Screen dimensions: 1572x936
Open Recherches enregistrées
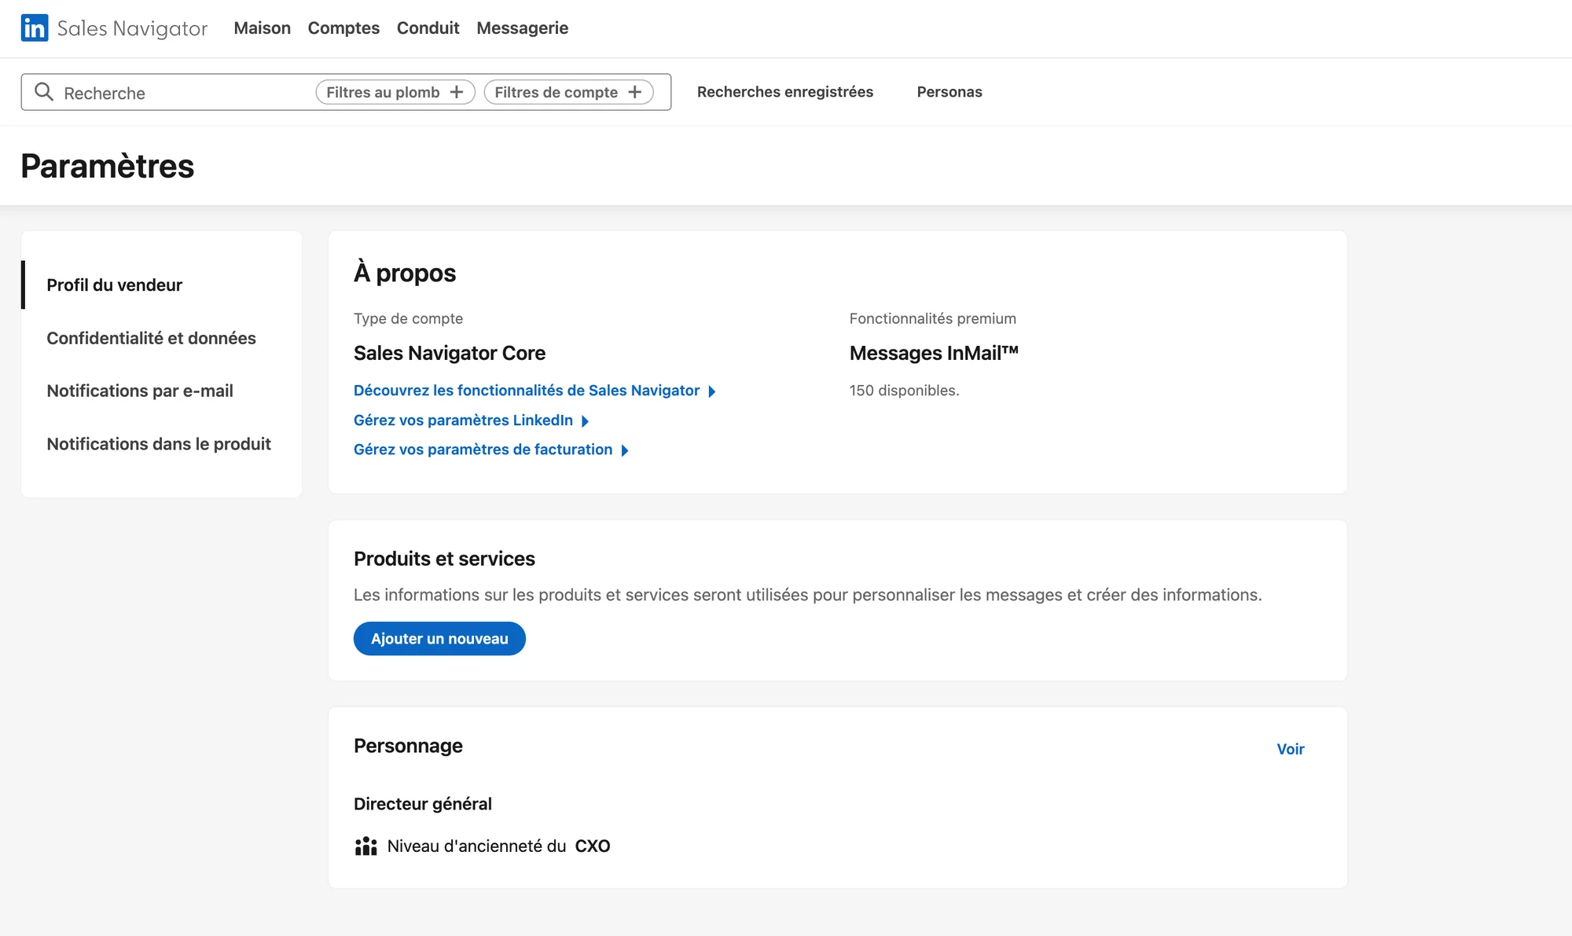tap(785, 92)
